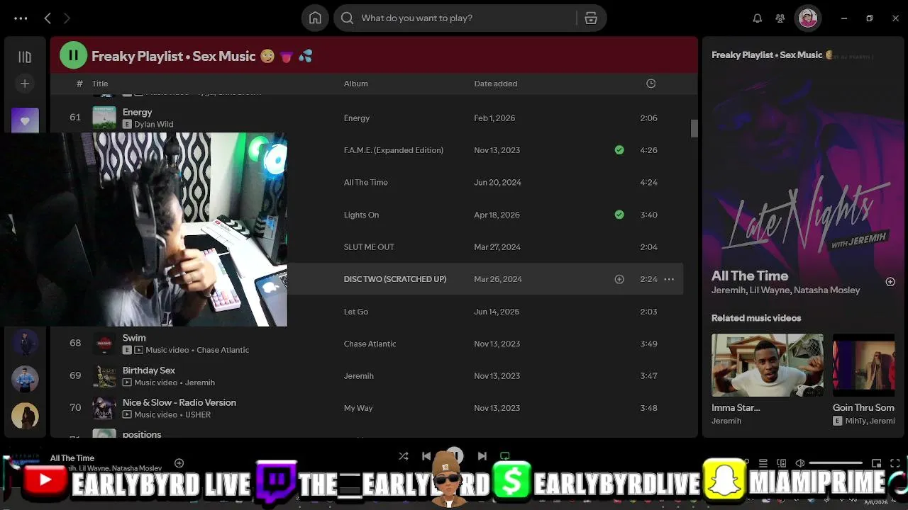Sort tracks by Date added column header
This screenshot has height=510, width=908.
[x=496, y=84]
